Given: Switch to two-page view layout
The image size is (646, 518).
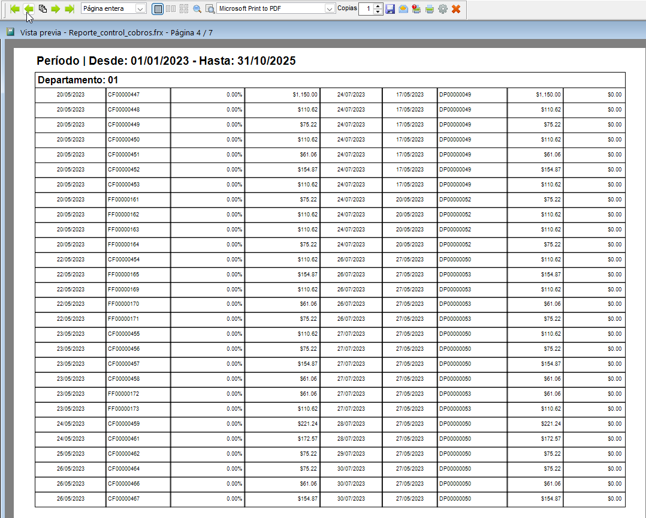Looking at the screenshot, I should pyautogui.click(x=171, y=8).
